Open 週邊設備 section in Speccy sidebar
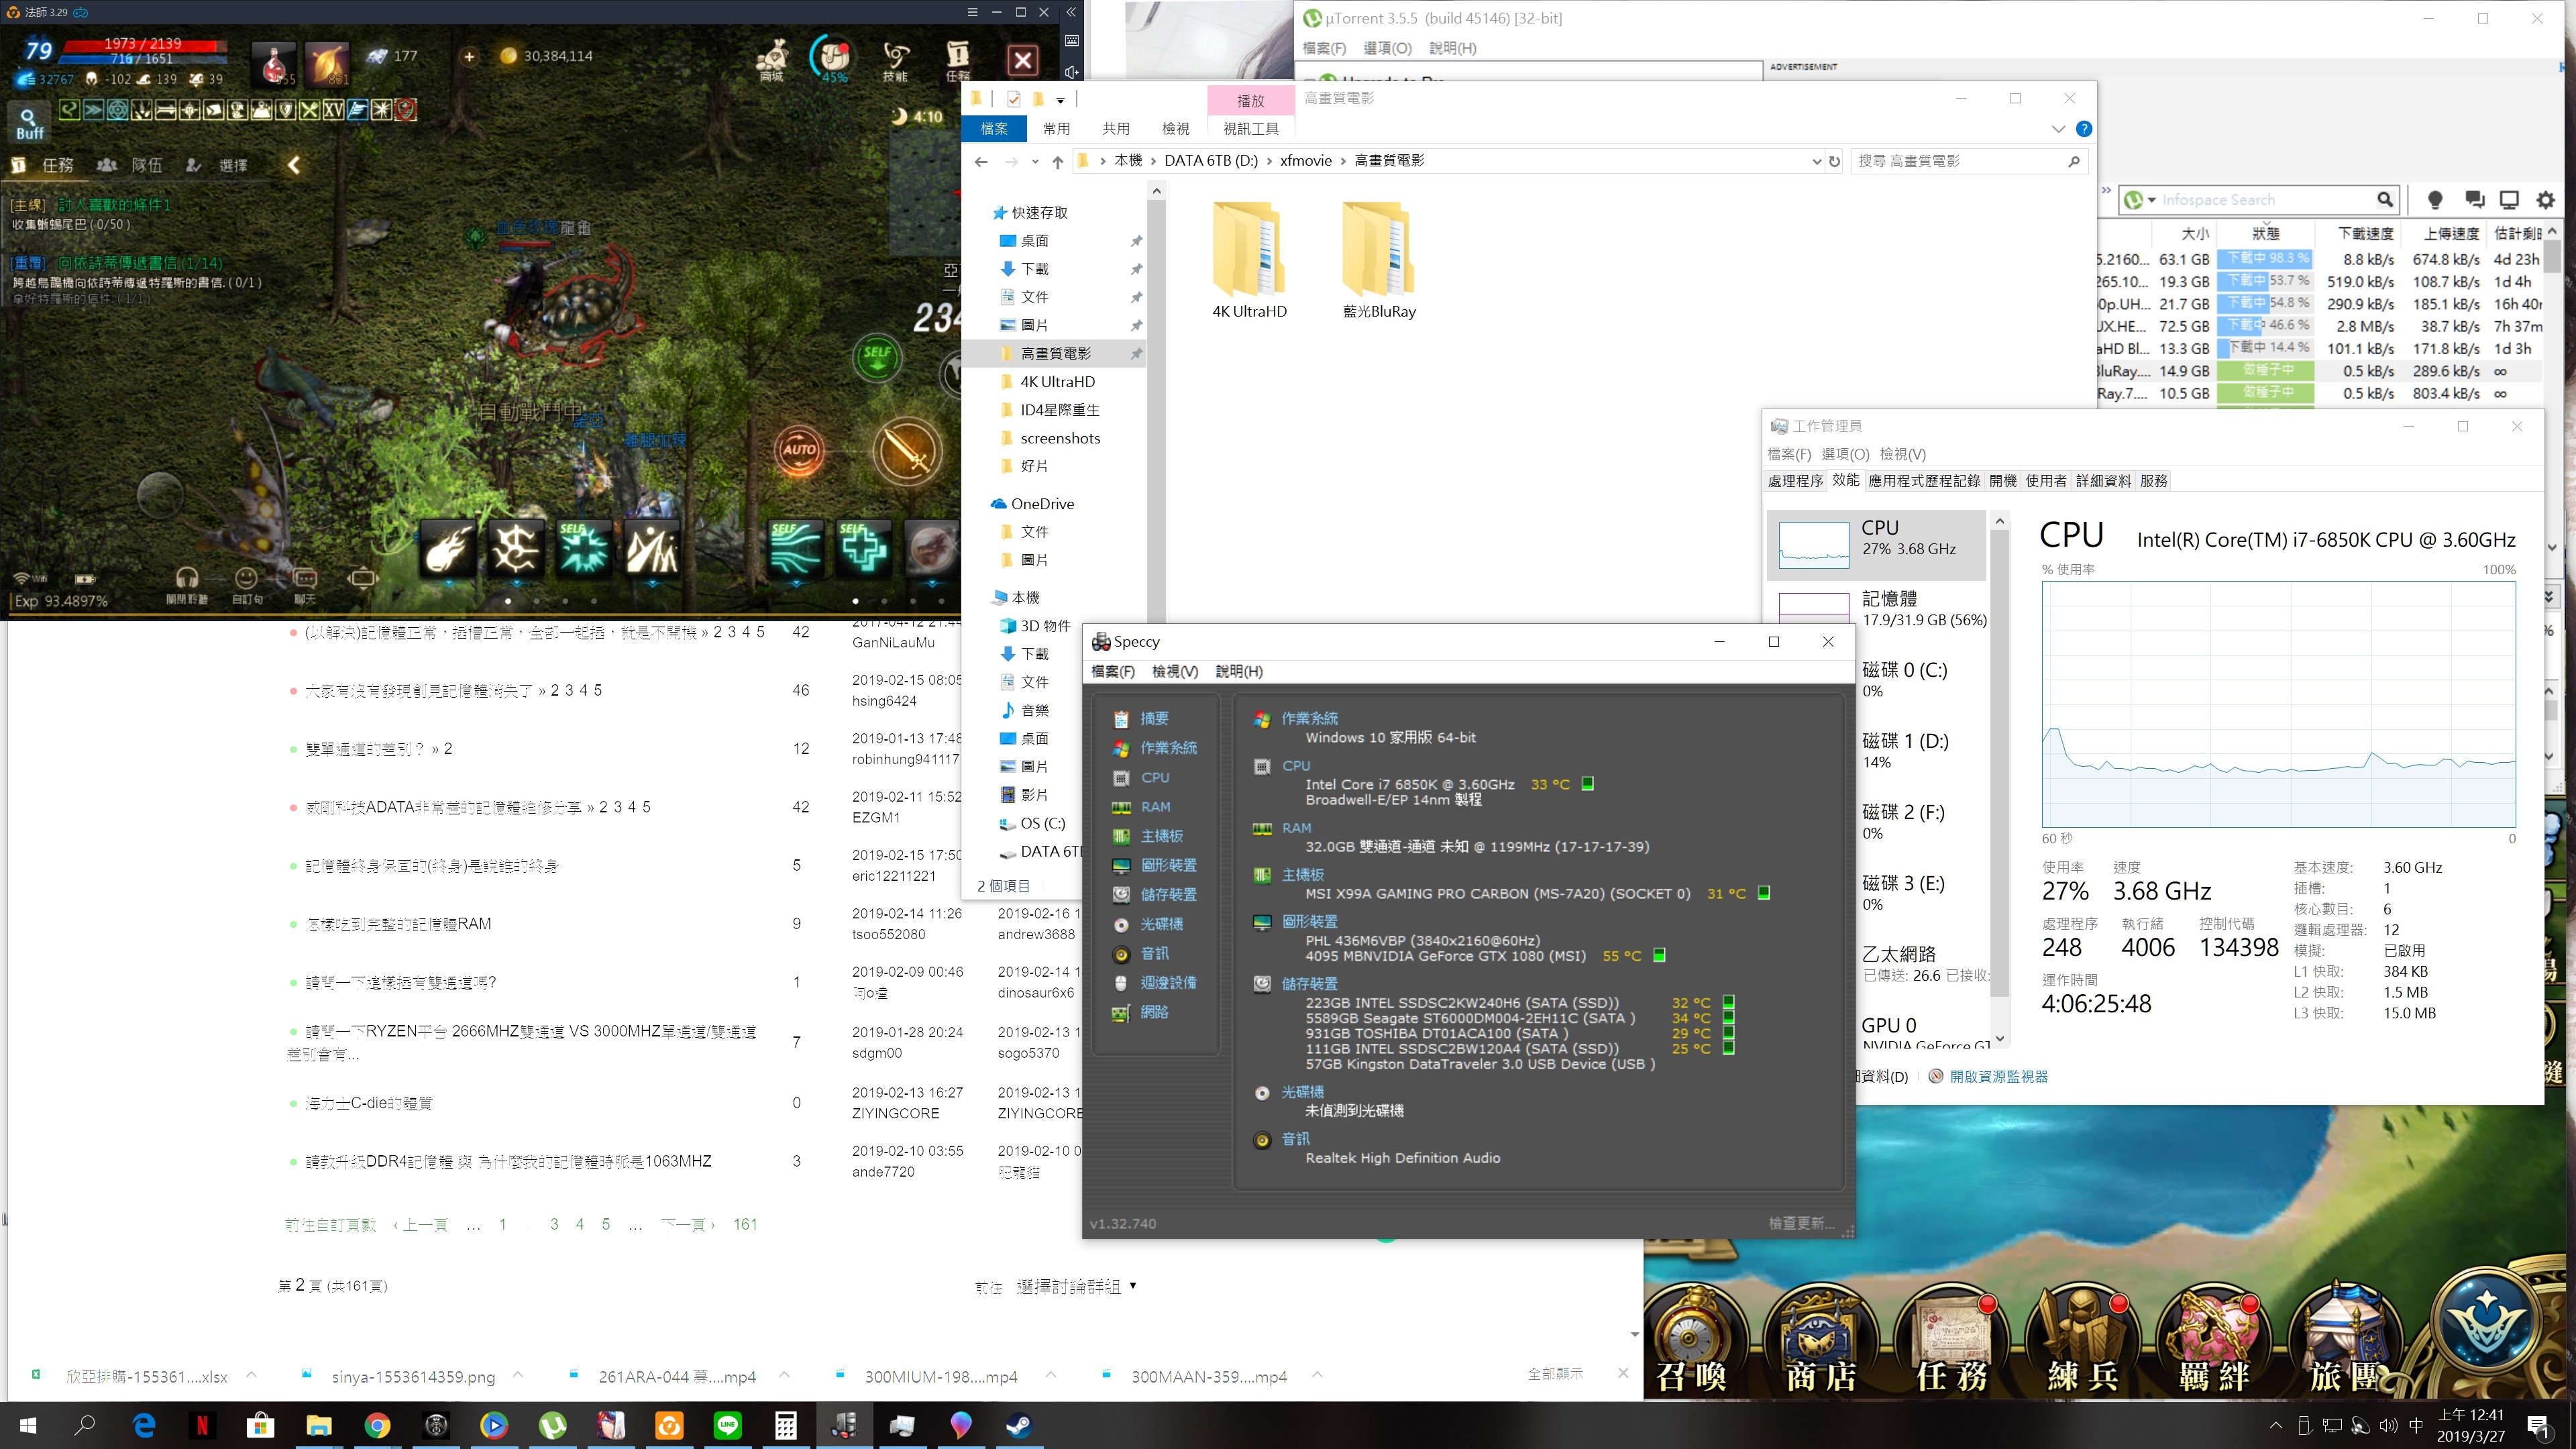2576x1449 pixels. 1168,982
